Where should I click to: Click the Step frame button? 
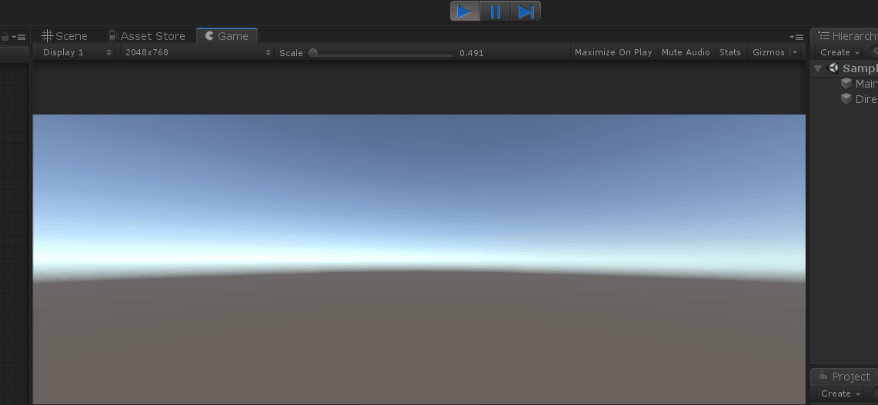(526, 12)
